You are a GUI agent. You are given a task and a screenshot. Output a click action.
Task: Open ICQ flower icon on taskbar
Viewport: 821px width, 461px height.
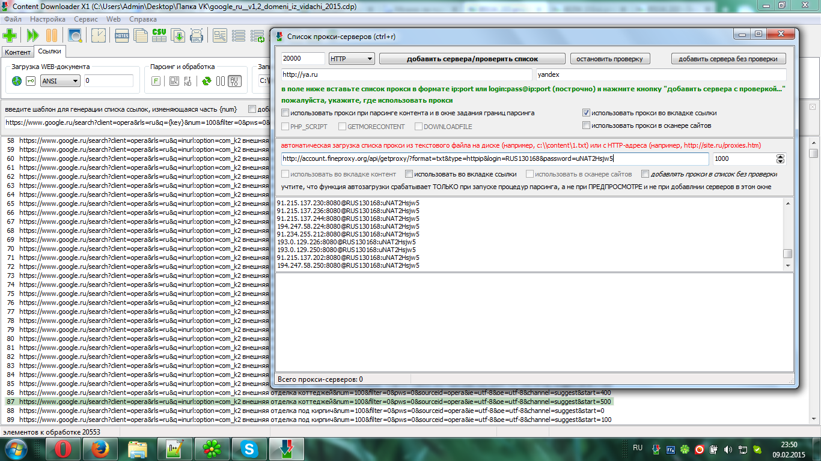(x=211, y=448)
